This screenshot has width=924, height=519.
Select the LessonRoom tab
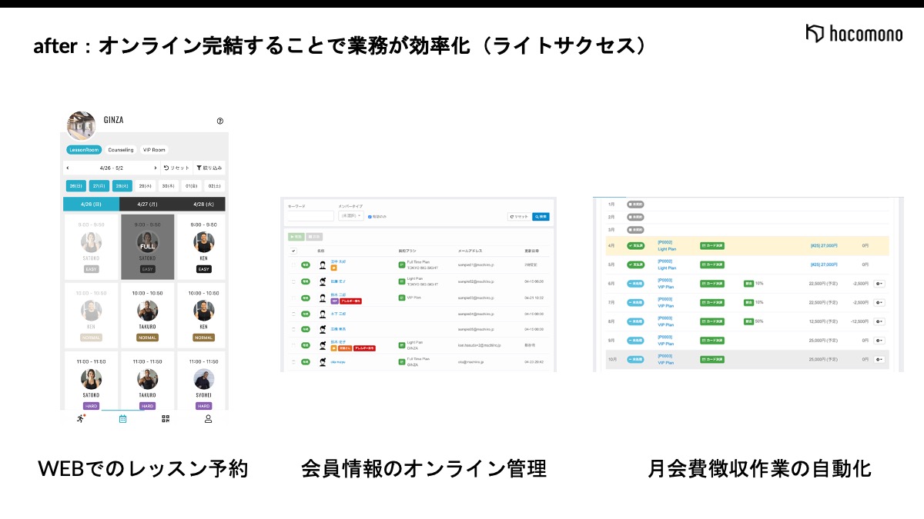point(83,150)
